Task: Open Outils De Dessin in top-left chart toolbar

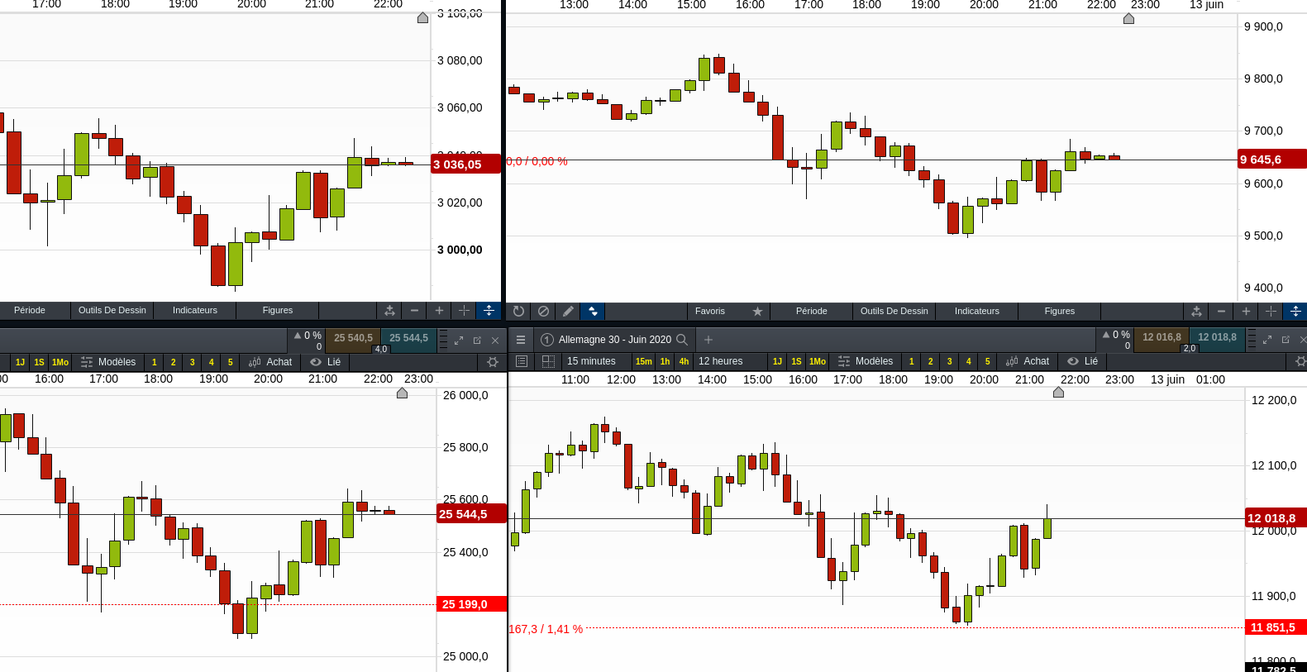Action: pyautogui.click(x=112, y=311)
